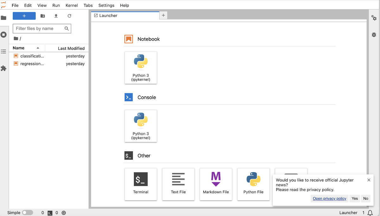Click the Upload Files icon
This screenshot has width=380, height=216.
(x=56, y=16)
